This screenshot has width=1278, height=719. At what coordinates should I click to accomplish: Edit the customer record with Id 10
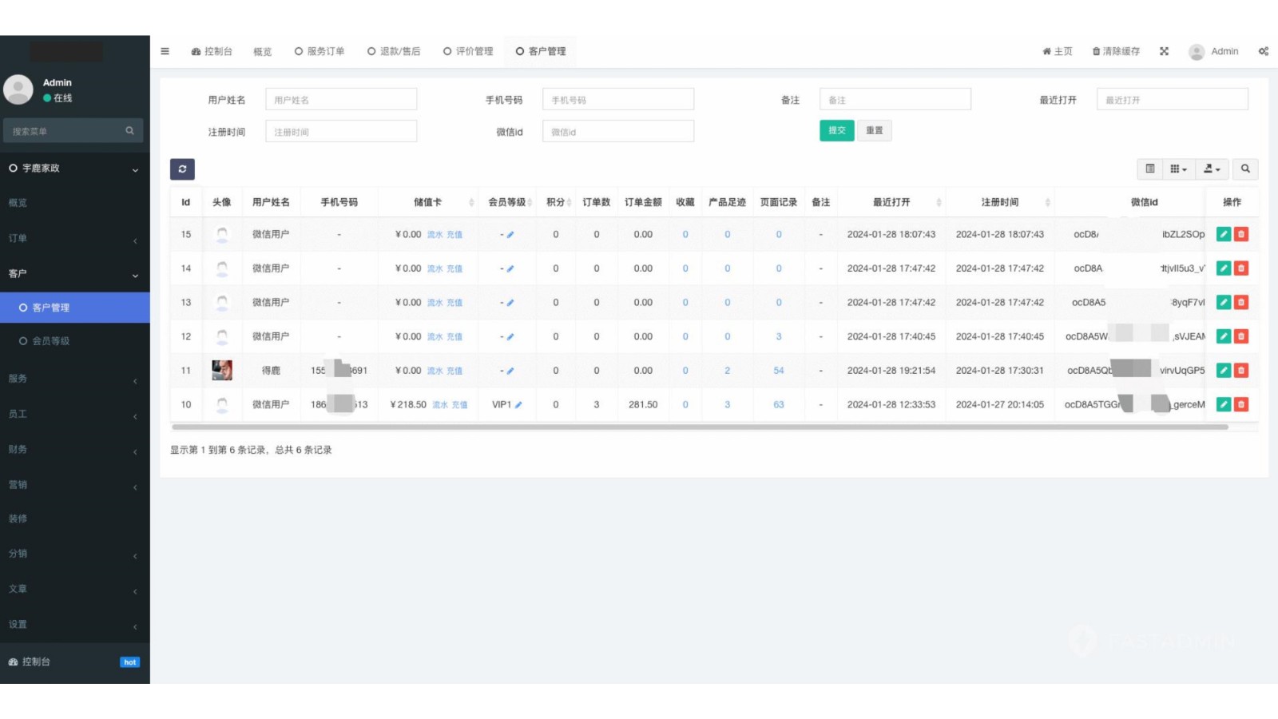tap(1223, 404)
